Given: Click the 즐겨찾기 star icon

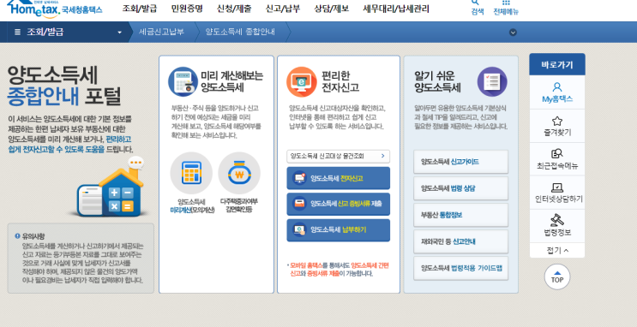Looking at the screenshot, I should [557, 121].
